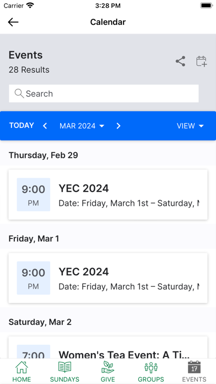Viewport: 216px width, 384px height.
Task: Tap the 9:00 PM time badge on Thursday
Action: 34,195
